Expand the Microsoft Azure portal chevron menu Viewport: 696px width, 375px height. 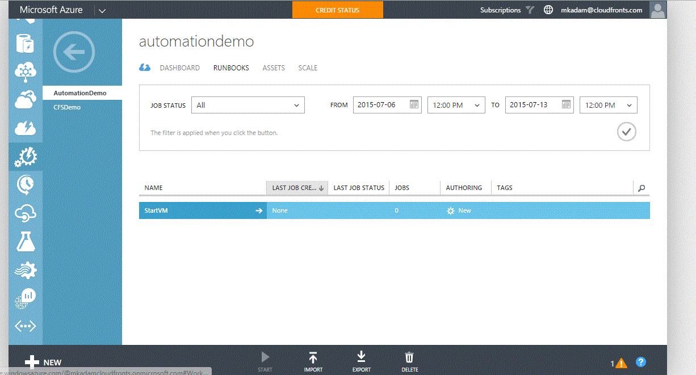[x=102, y=10]
